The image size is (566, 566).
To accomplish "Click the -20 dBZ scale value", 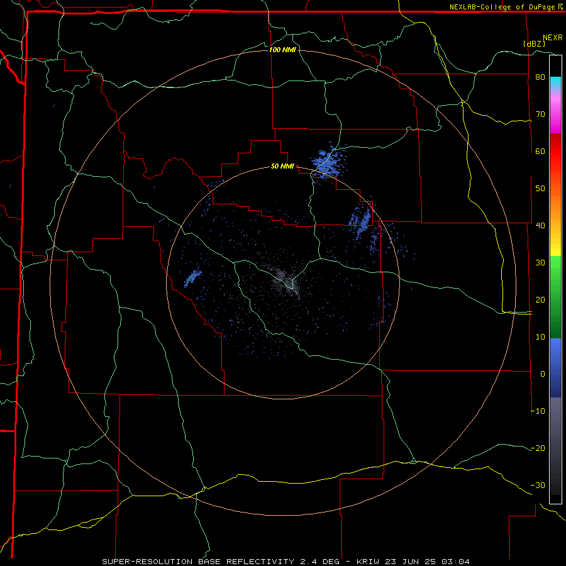I will 538,448.
